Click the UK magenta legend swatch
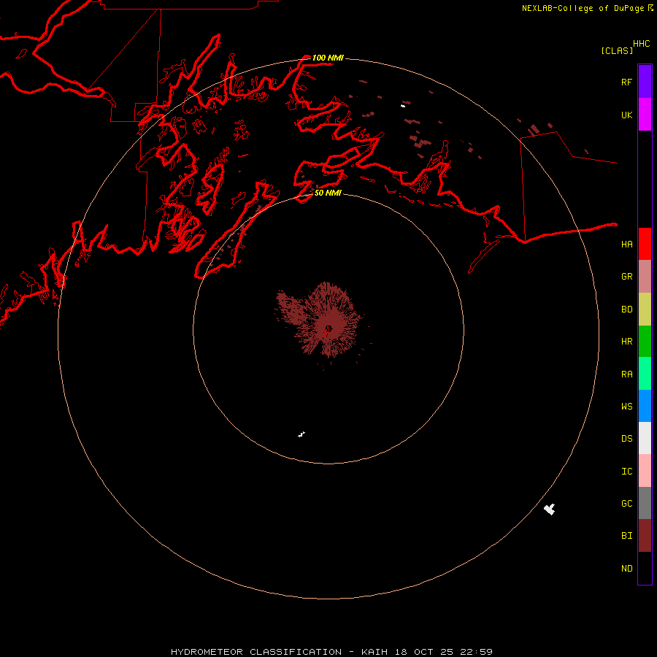657x657 pixels. click(645, 115)
